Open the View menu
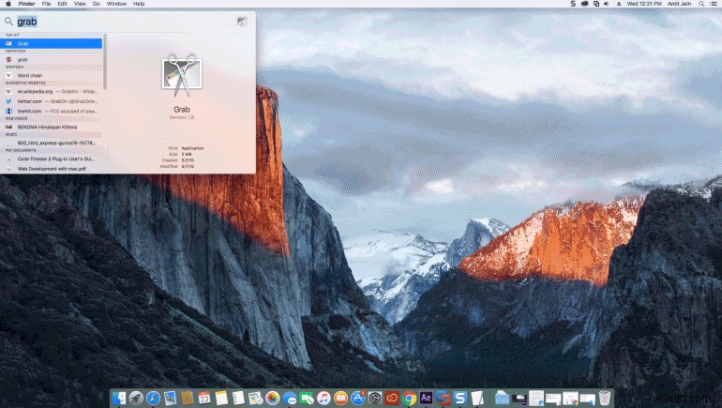The image size is (722, 408). click(80, 4)
